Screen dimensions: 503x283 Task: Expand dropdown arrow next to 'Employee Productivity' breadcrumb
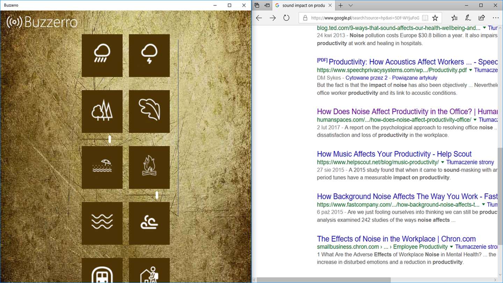451,247
